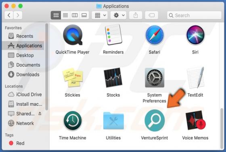This screenshot has height=152, width=226.
Task: Select the Siri app icon
Action: [x=195, y=35]
